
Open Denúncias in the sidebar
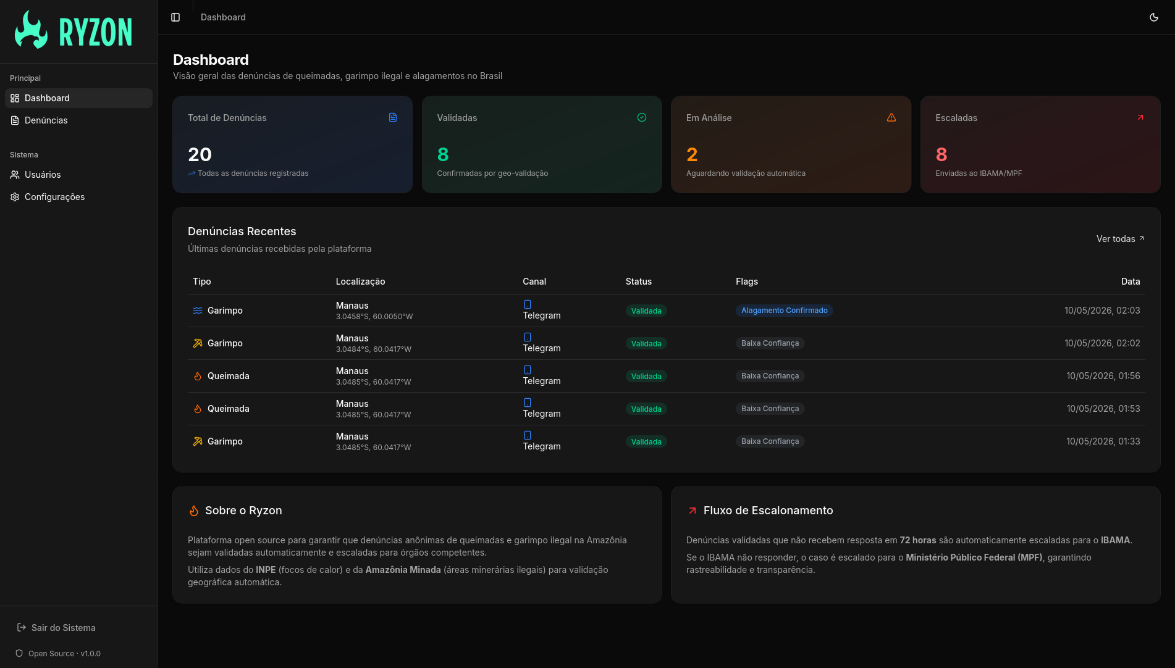click(x=78, y=120)
